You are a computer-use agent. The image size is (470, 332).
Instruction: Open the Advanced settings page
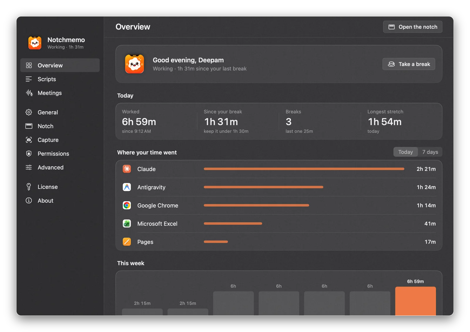tap(60, 167)
